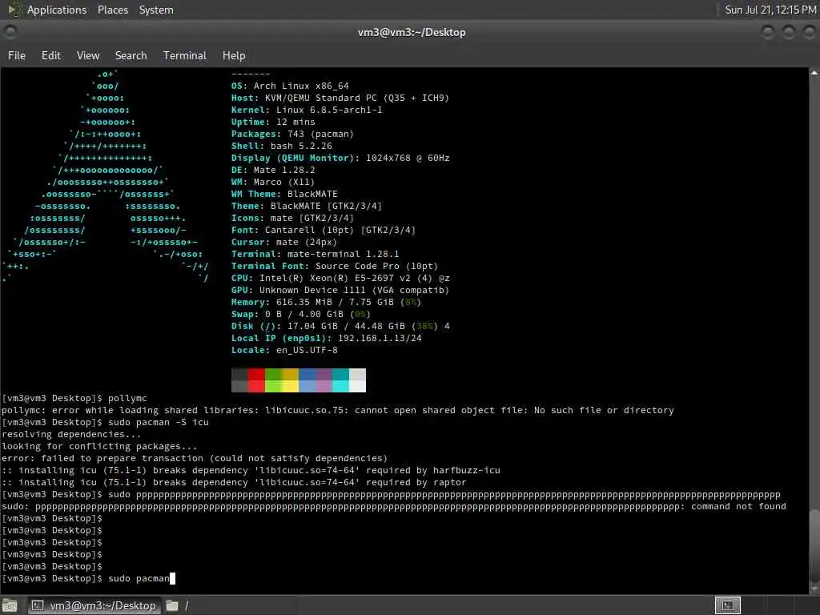Screen dimensions: 820x615
Task: Open the Terminal menu in menu bar
Action: (x=185, y=55)
